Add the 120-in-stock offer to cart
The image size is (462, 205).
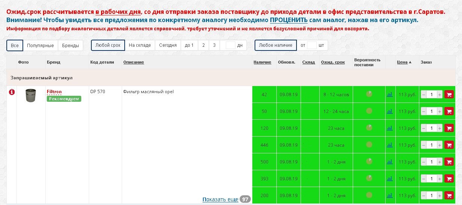pos(449,128)
